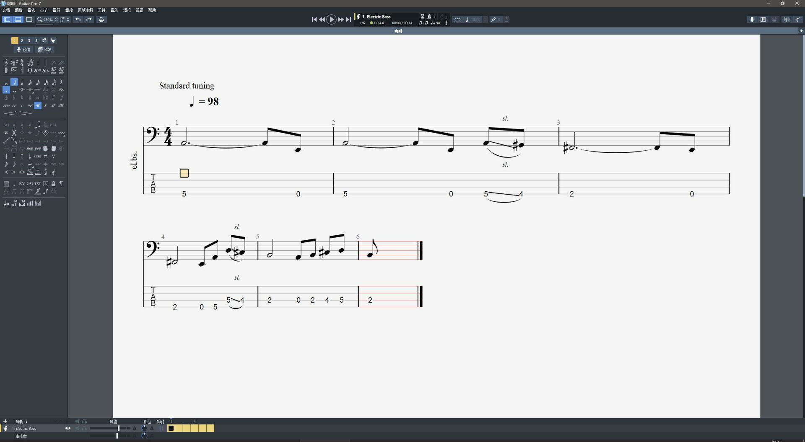The height and width of the screenshot is (442, 805).
Task: Click the undo arrow icon
Action: (78, 19)
